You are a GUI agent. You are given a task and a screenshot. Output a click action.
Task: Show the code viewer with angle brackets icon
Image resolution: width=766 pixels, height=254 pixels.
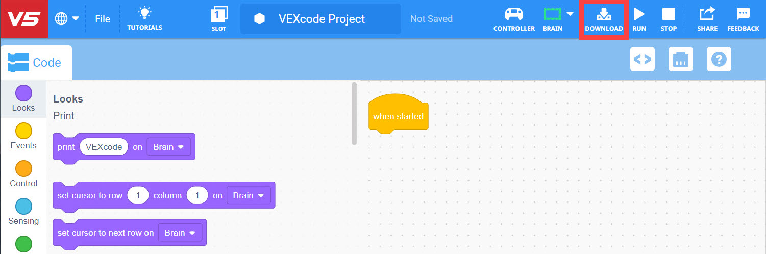642,59
